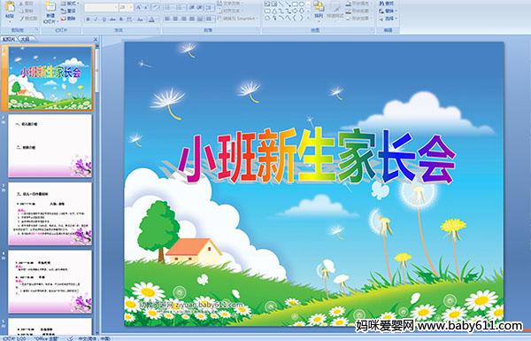Open the Paragraph dialog launcher

point(258,30)
